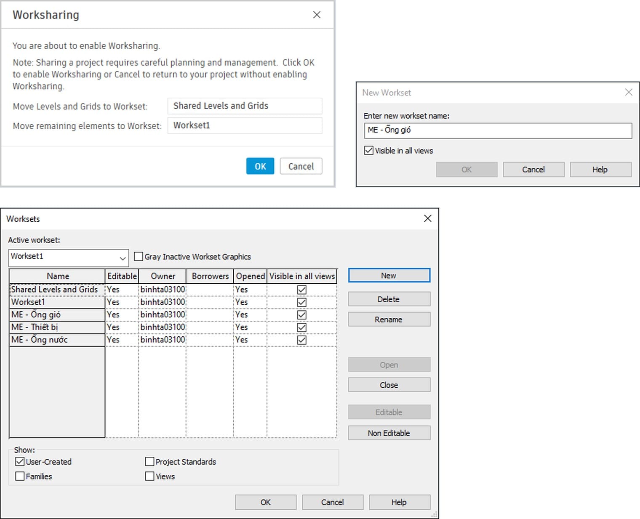Click the Editable button in Worksets
Image resolution: width=640 pixels, height=519 pixels.
pos(389,412)
